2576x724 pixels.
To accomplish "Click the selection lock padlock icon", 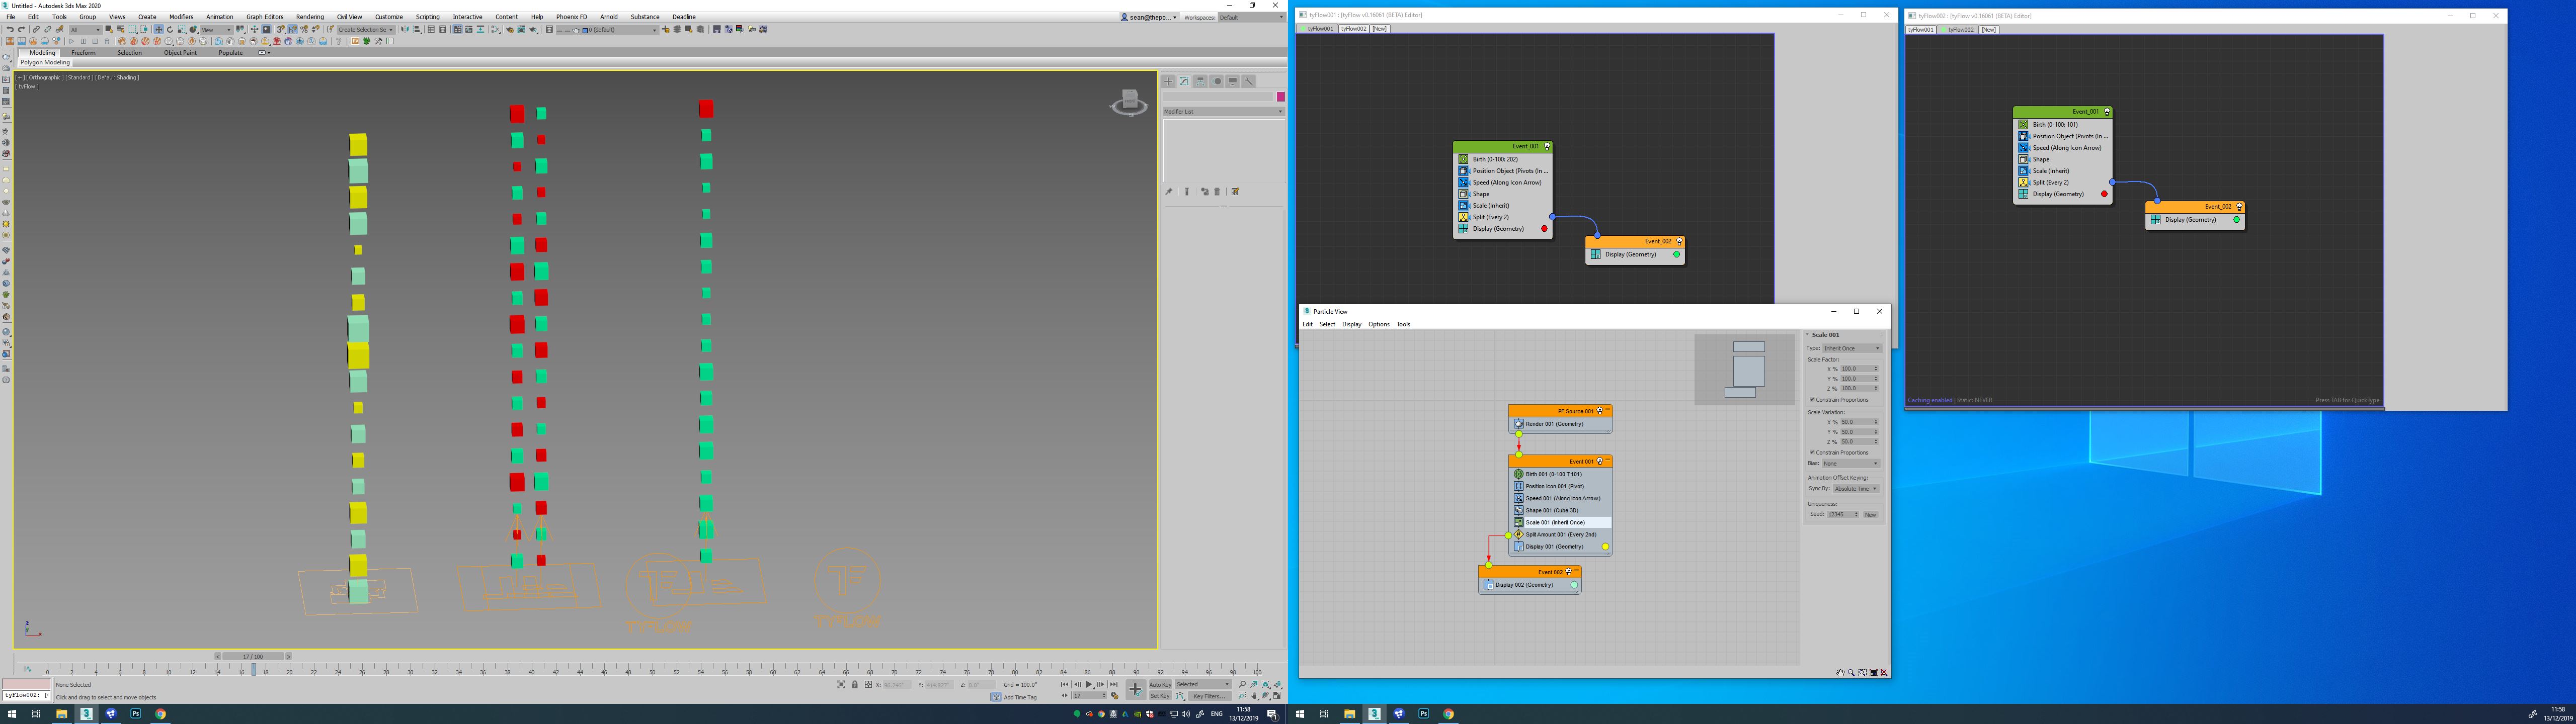I will [x=855, y=685].
